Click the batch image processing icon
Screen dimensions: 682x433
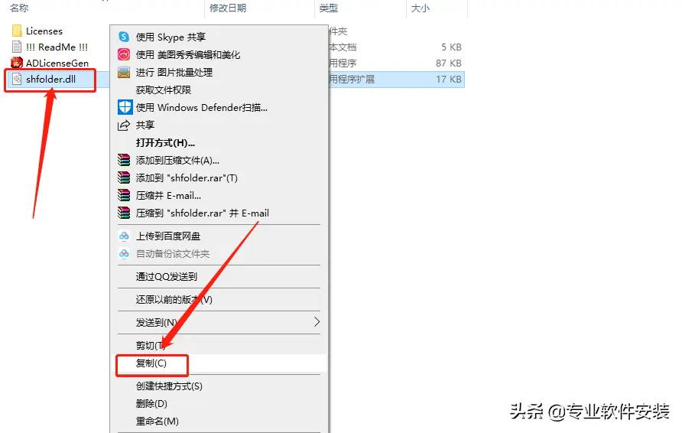124,72
